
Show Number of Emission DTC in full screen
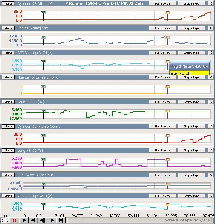pyautogui.click(x=162, y=77)
